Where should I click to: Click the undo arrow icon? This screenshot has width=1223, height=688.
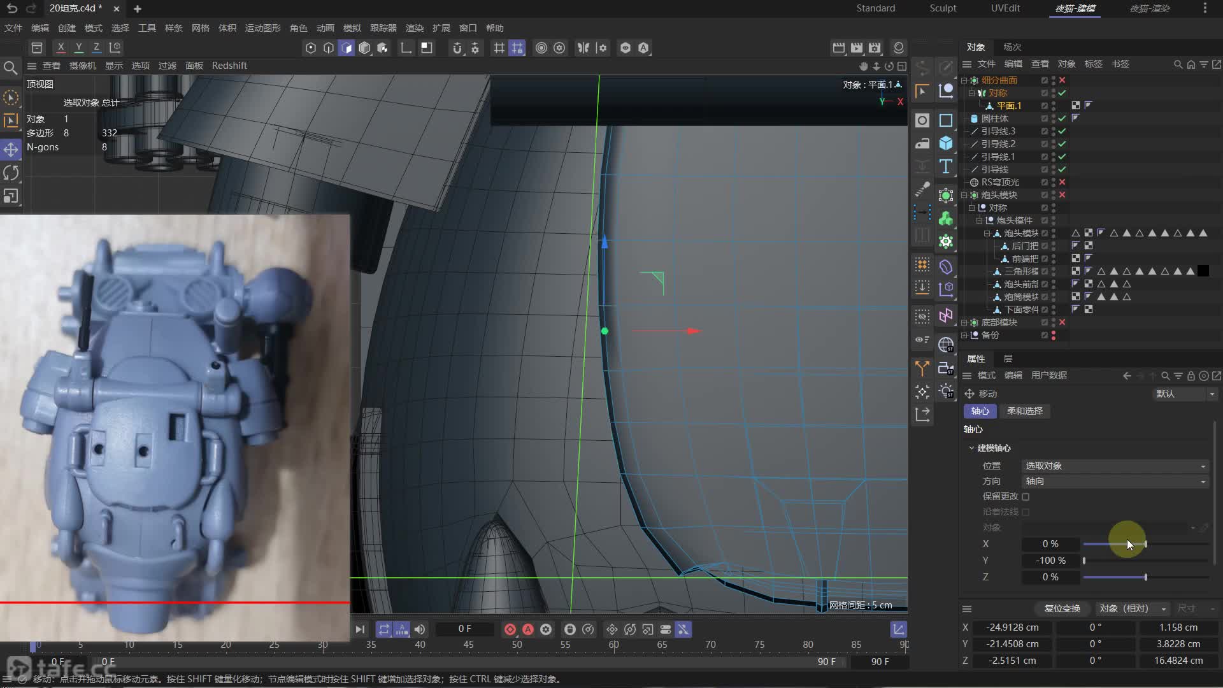pyautogui.click(x=11, y=8)
